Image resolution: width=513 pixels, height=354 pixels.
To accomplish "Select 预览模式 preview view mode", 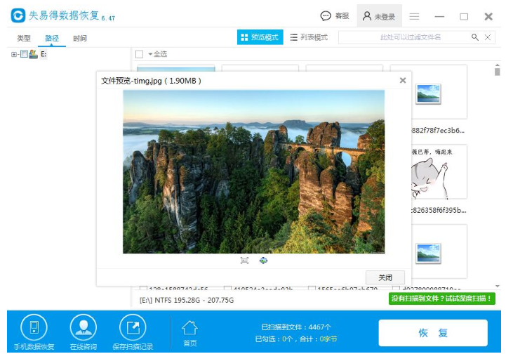I will click(260, 37).
